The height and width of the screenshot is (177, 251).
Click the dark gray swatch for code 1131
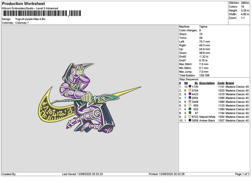click(x=190, y=86)
